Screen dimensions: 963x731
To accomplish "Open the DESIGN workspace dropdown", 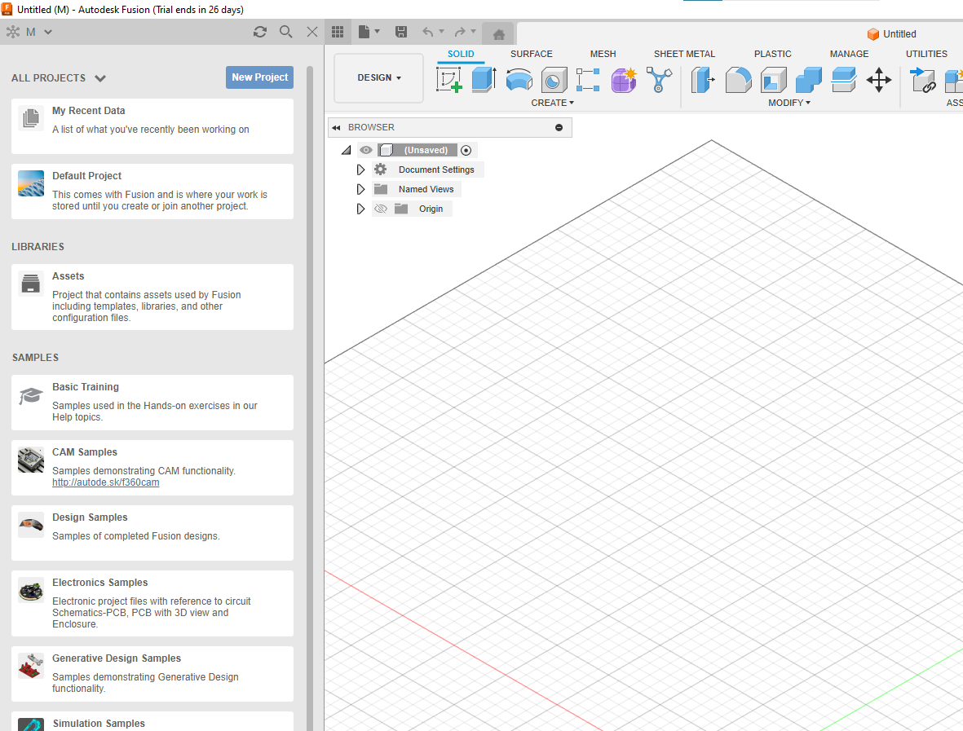I will 379,78.
